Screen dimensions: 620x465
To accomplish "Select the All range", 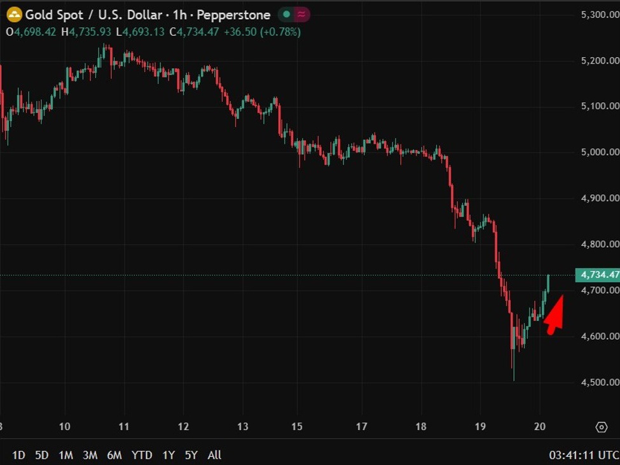I will pyautogui.click(x=214, y=455).
